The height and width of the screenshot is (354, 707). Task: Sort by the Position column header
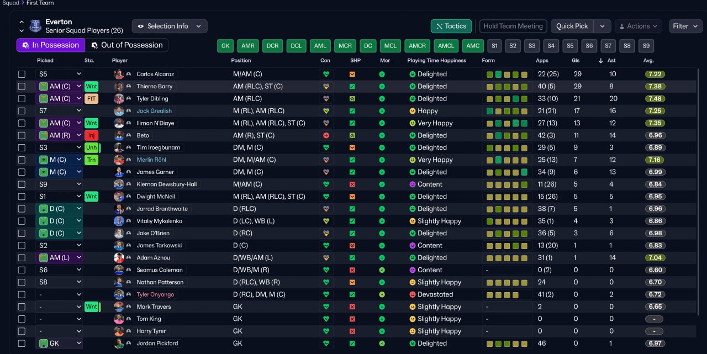coord(241,61)
